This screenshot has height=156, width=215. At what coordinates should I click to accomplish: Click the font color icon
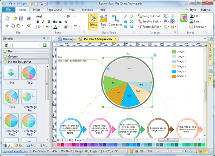56,27
